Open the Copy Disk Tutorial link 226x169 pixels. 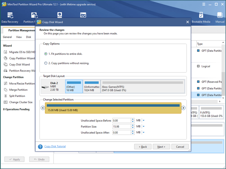tap(55, 146)
